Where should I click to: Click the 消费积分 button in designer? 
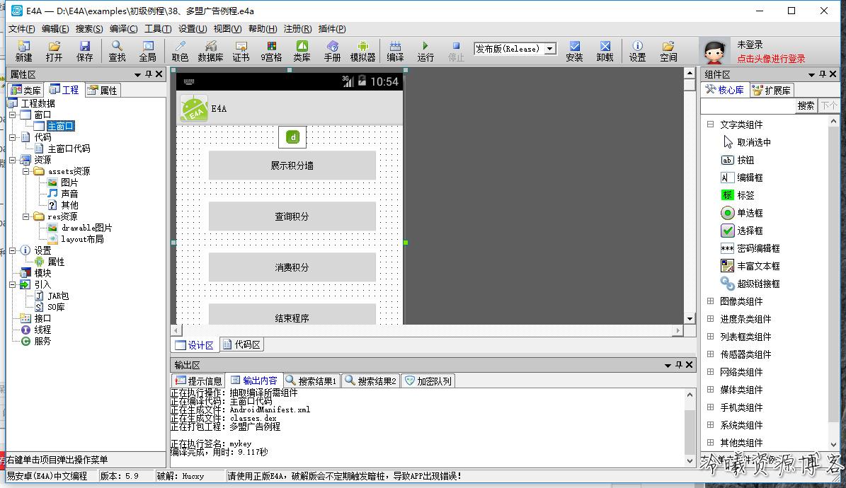coord(292,267)
